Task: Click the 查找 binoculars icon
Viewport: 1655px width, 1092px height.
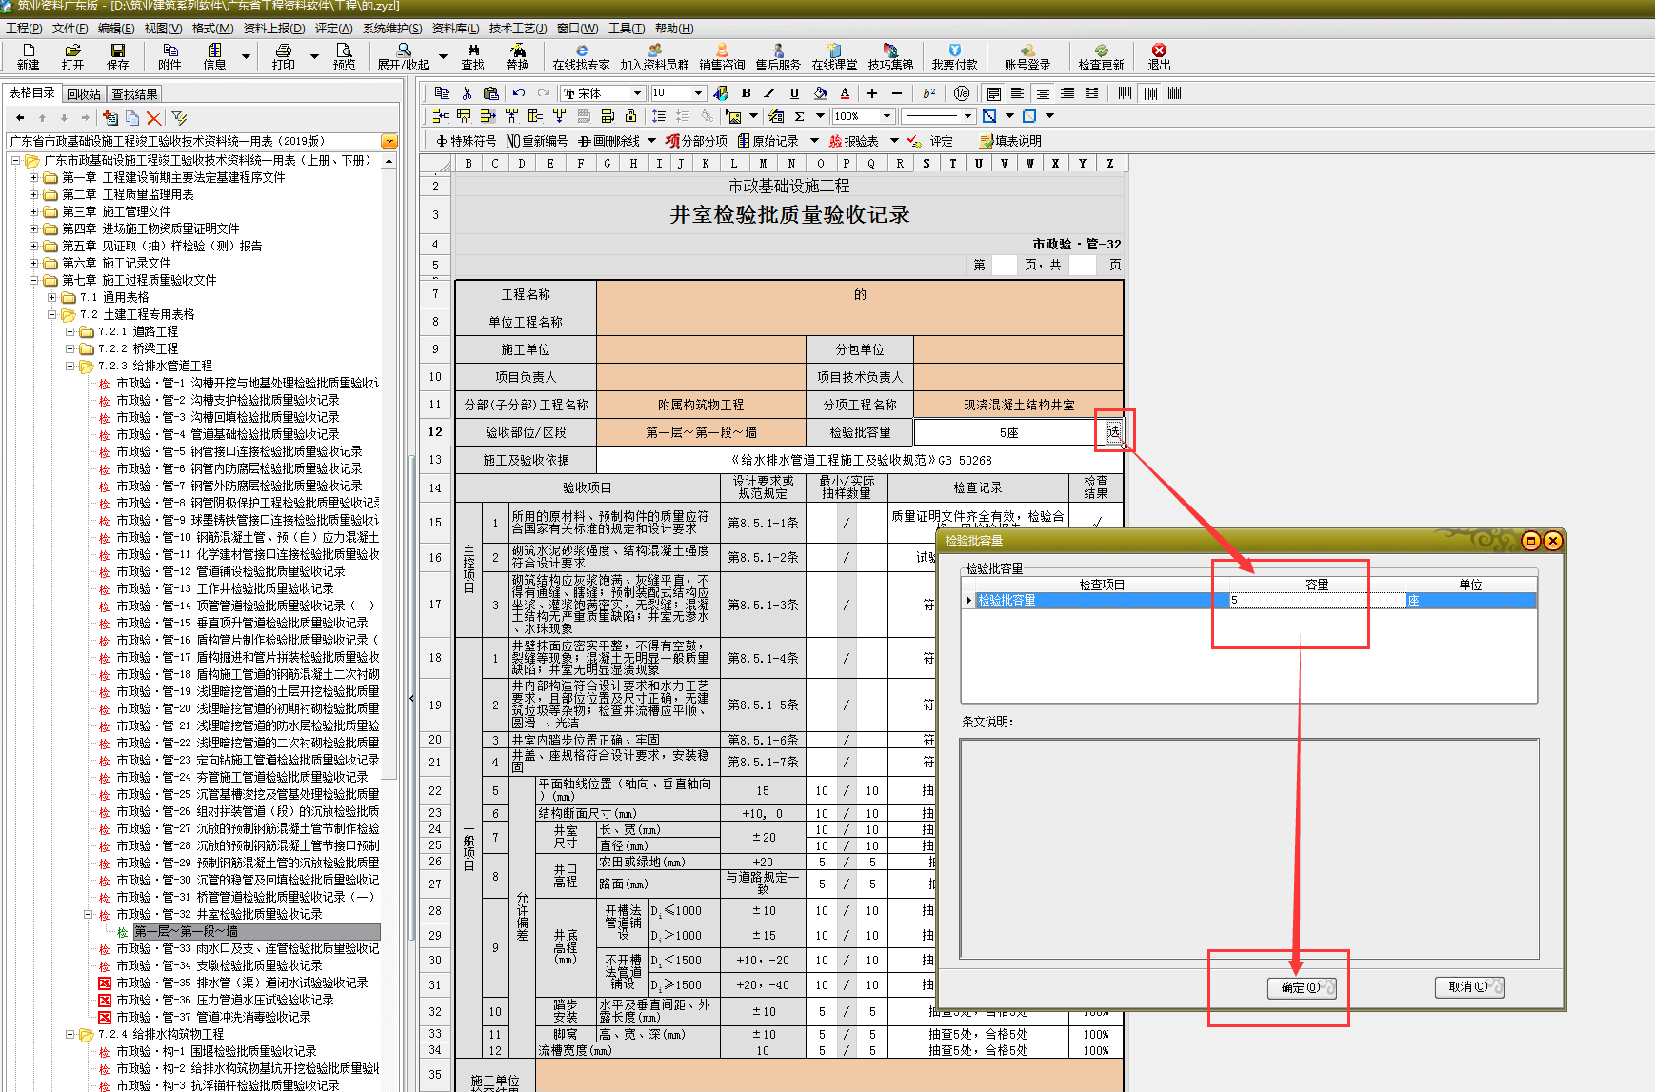Action: click(x=473, y=57)
